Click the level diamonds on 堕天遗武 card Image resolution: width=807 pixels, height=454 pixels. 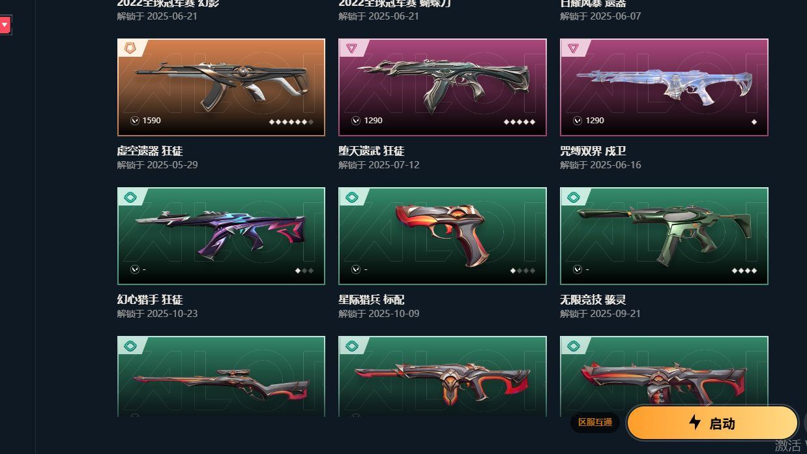click(520, 122)
